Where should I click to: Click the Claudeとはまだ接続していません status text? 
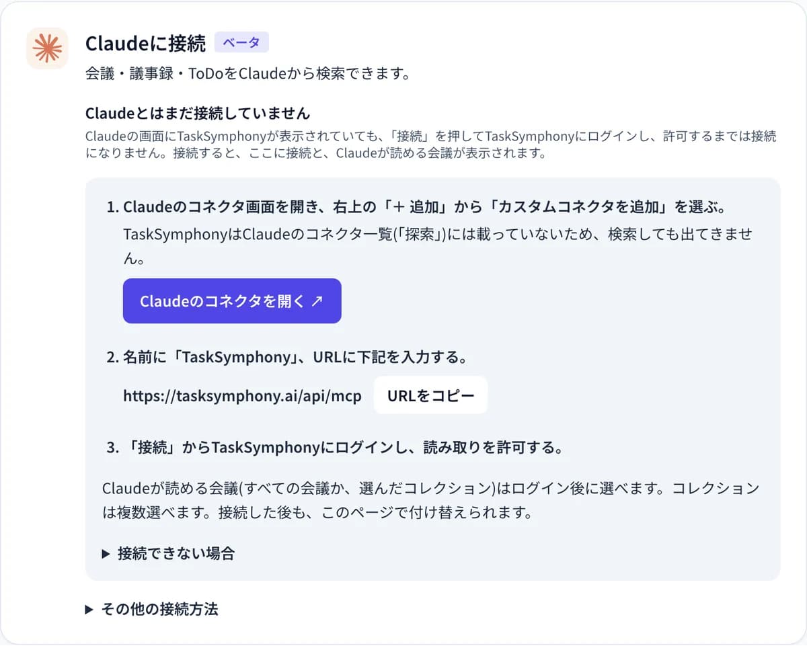pyautogui.click(x=198, y=112)
